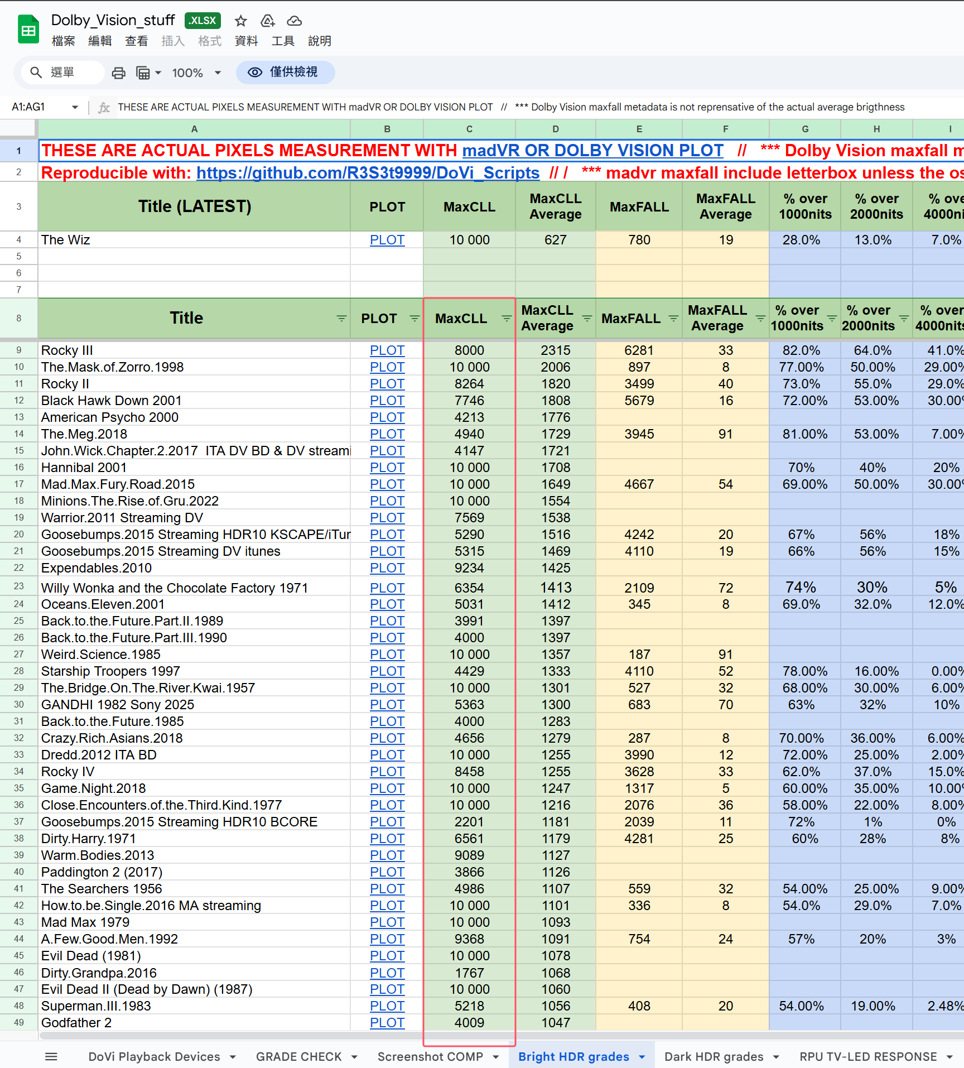
Task: Open the PLOT link for Dredd.2012 ITA BD
Action: pyautogui.click(x=387, y=755)
